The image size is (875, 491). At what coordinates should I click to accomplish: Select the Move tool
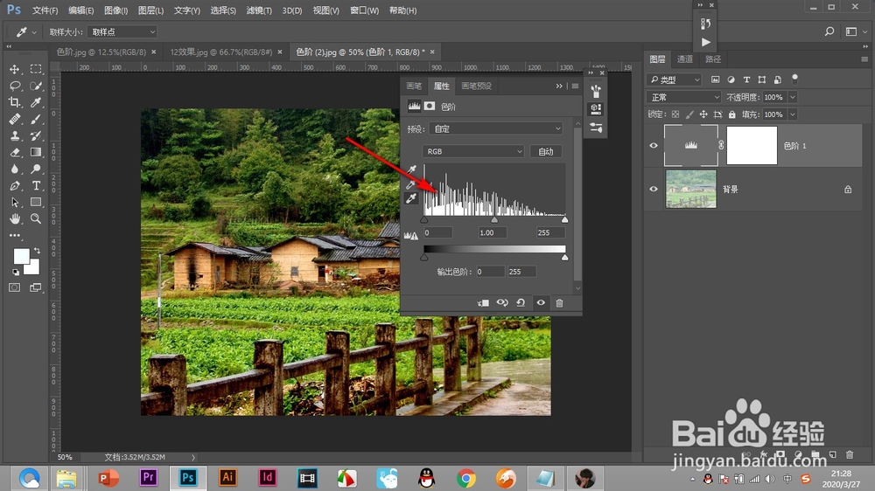pos(15,69)
